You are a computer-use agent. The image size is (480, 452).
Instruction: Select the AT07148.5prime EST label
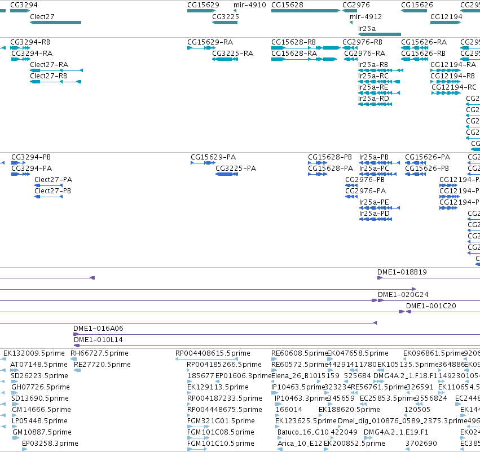pyautogui.click(x=39, y=365)
